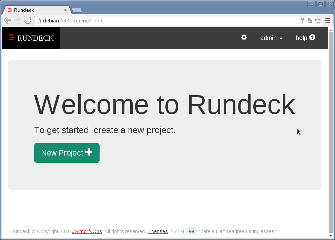
Task: Click the page info icon in address bar
Action: [x=39, y=20]
